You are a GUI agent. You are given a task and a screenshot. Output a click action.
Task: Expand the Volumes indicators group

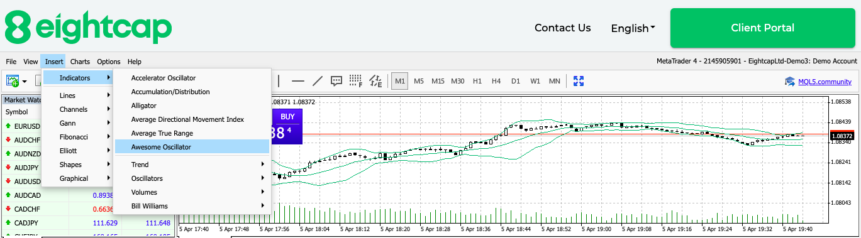[192, 192]
